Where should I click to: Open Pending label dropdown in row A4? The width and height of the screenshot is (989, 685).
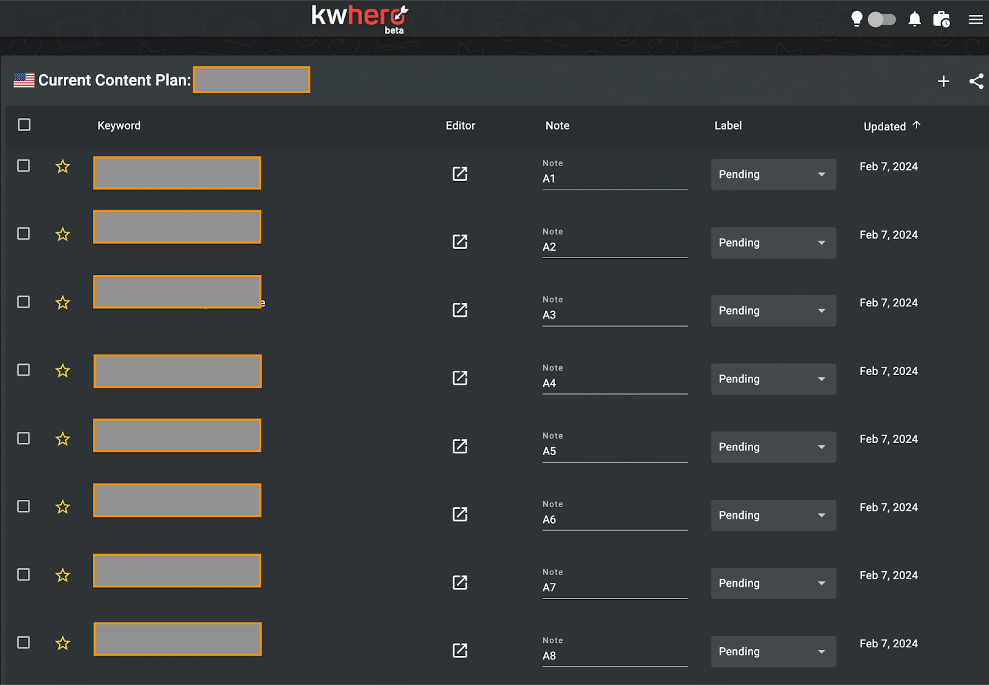pos(773,379)
